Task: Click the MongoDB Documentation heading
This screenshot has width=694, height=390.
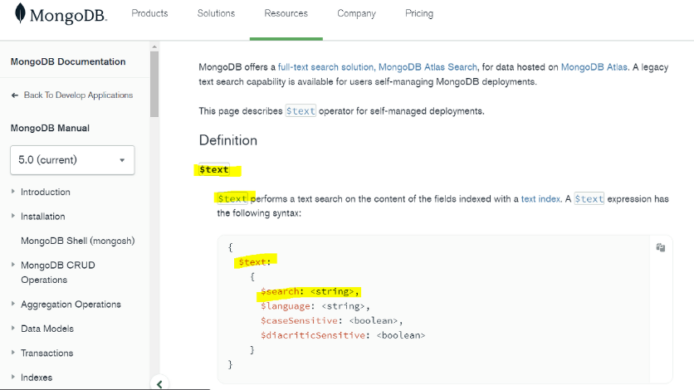Action: [68, 61]
